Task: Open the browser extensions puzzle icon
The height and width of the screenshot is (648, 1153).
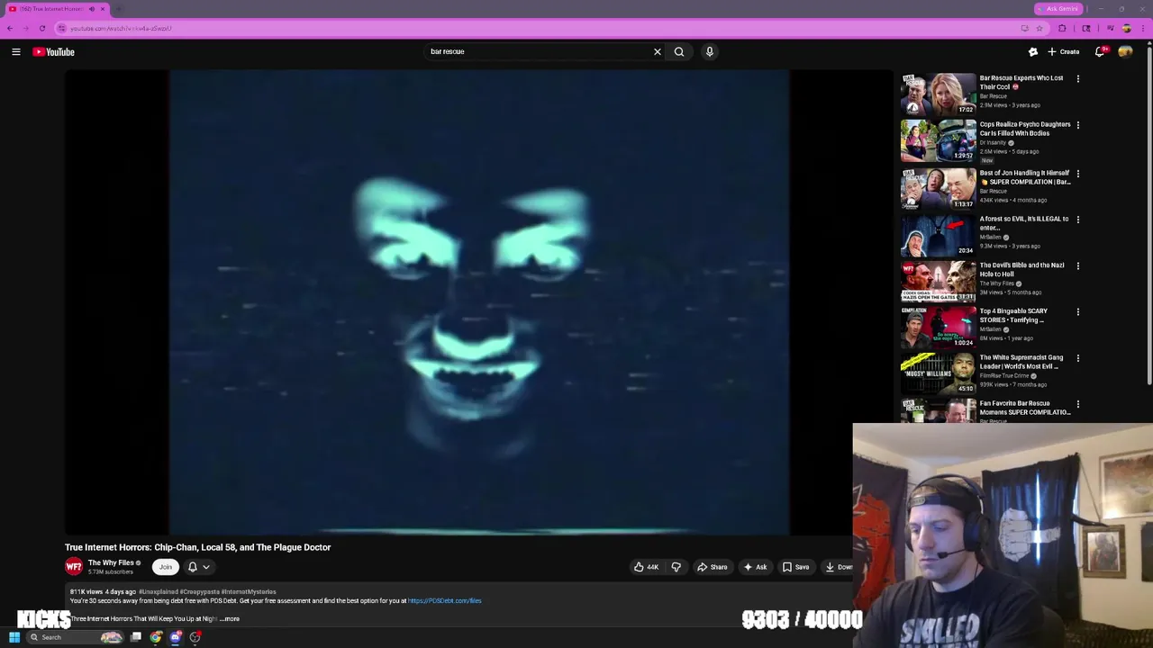Action: pyautogui.click(x=1062, y=28)
